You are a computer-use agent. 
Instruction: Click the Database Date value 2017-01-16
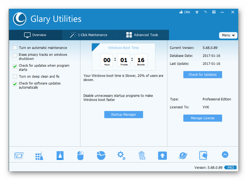pos(211,56)
